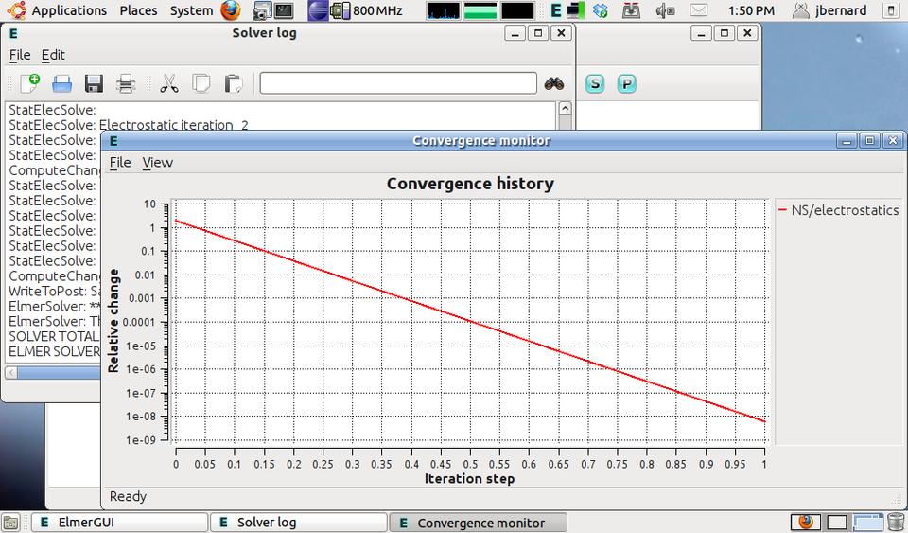Open the File menu in Solver log

(x=20, y=55)
